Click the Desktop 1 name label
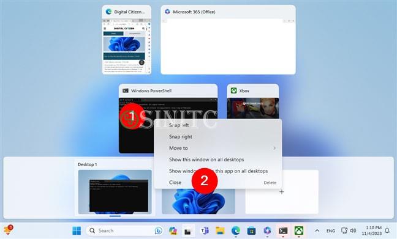This screenshot has height=239, width=397. pyautogui.click(x=88, y=164)
